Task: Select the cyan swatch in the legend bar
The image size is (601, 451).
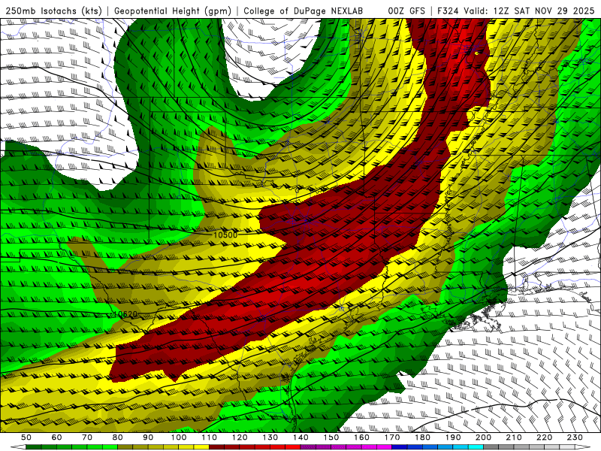Action: [x=476, y=447]
